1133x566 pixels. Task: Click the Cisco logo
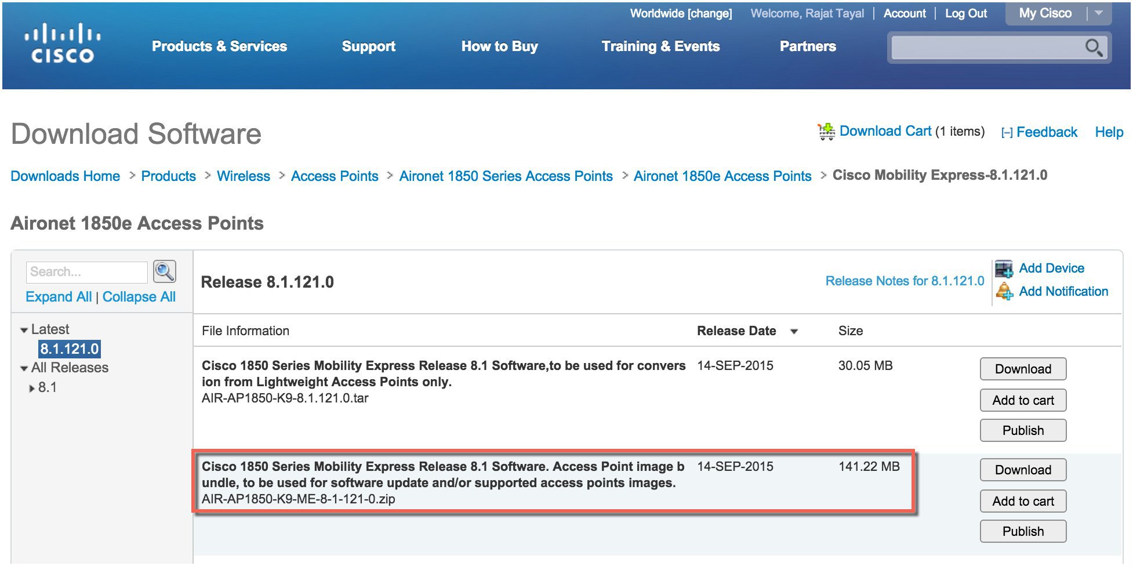tap(62, 42)
